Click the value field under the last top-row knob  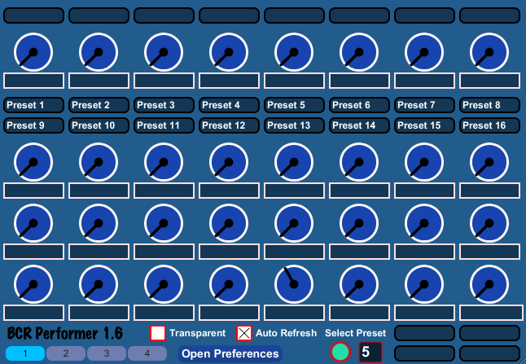489,81
